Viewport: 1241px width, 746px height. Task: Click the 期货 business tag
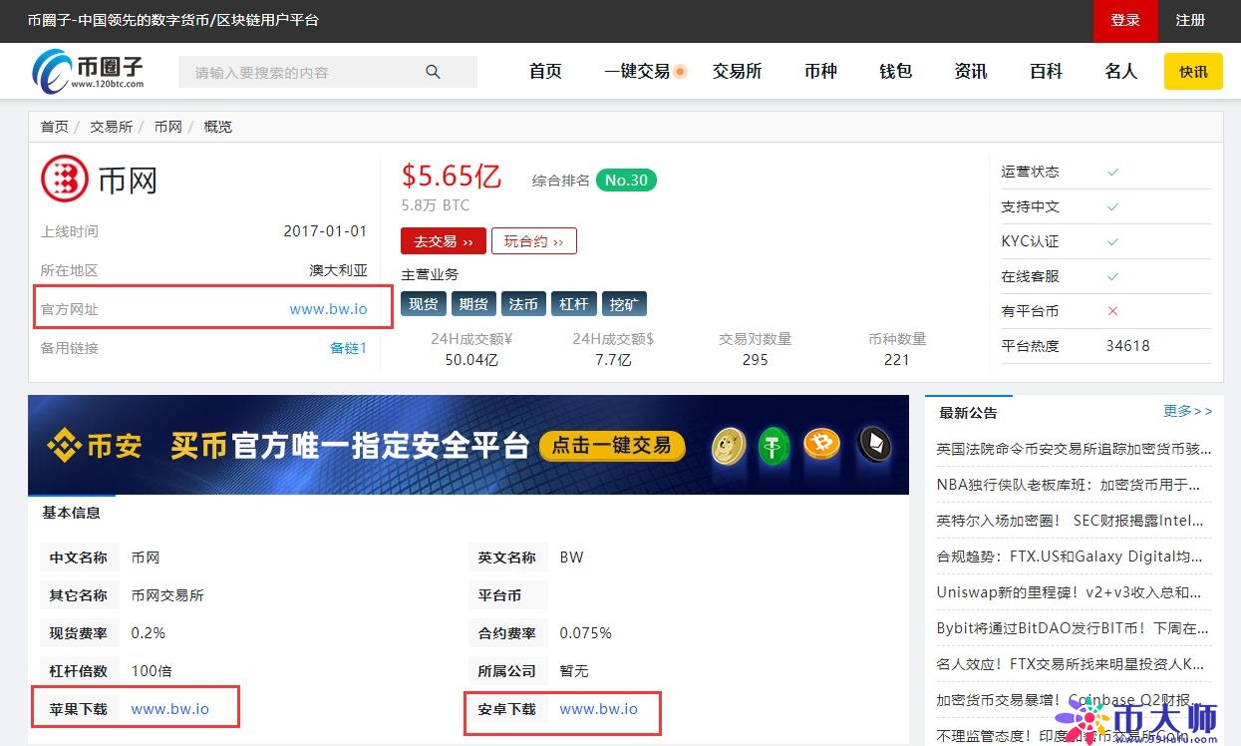pos(473,304)
